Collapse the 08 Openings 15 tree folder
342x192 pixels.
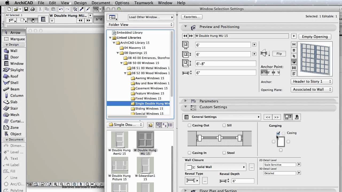pos(118,53)
